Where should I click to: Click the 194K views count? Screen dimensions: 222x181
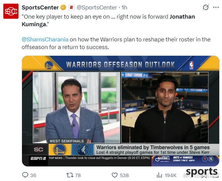click(170, 175)
